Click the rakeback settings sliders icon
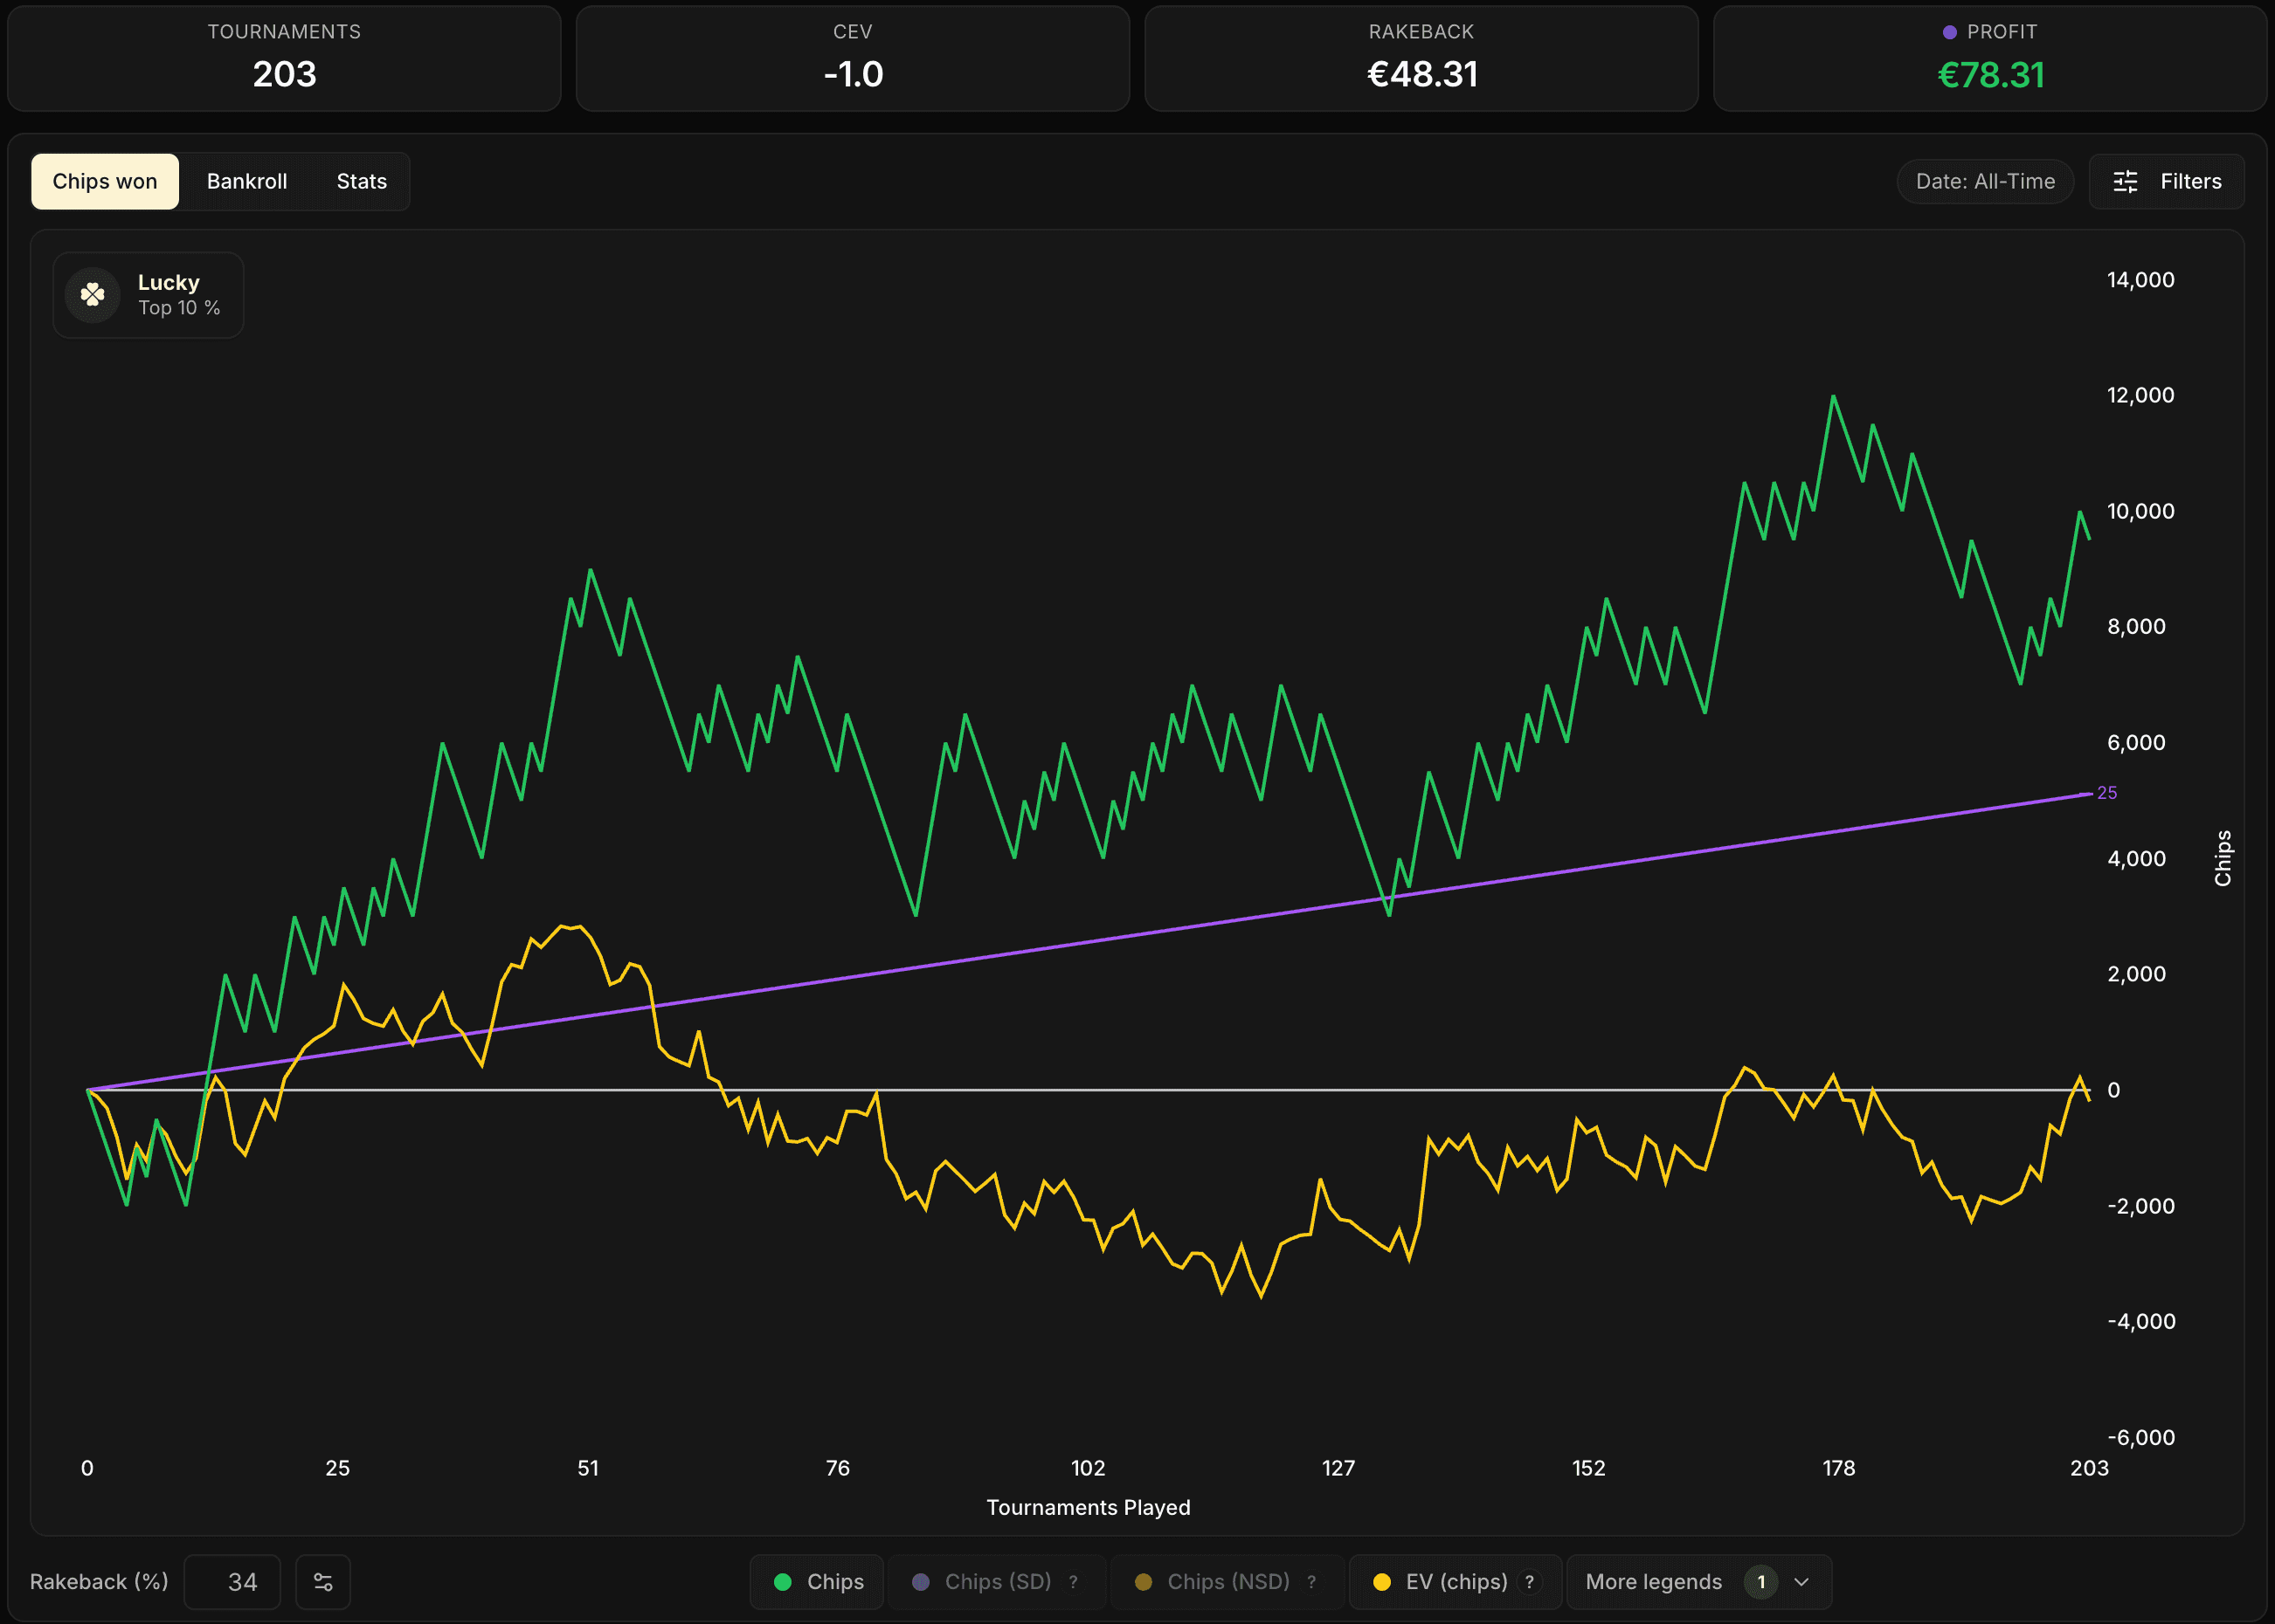Screen dimensions: 2275x1624 [x=323, y=1582]
